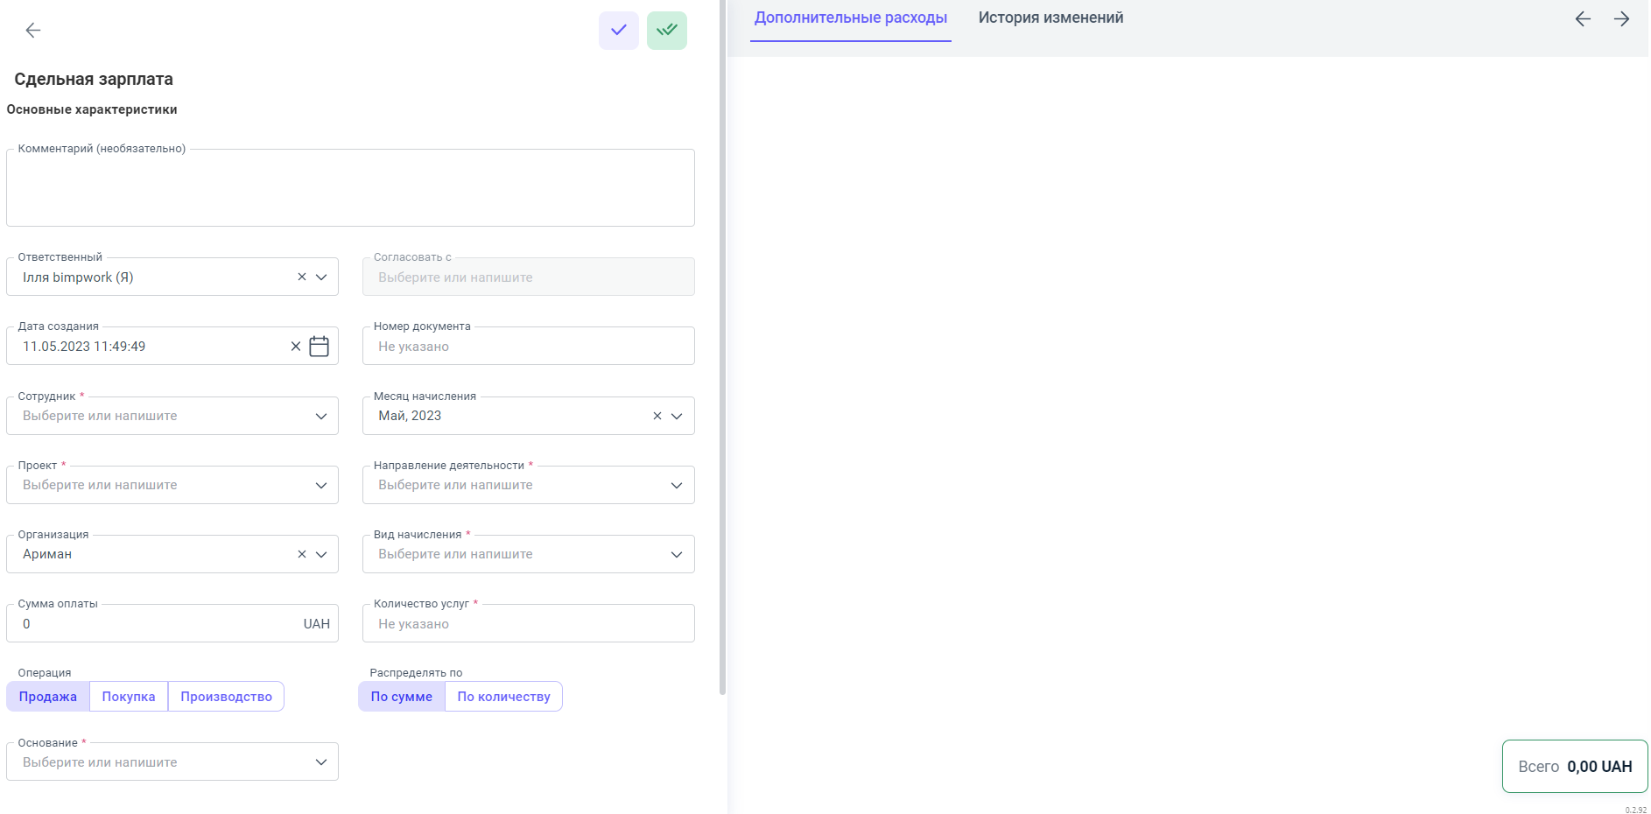Click the single checkmark save button

pyautogui.click(x=618, y=31)
